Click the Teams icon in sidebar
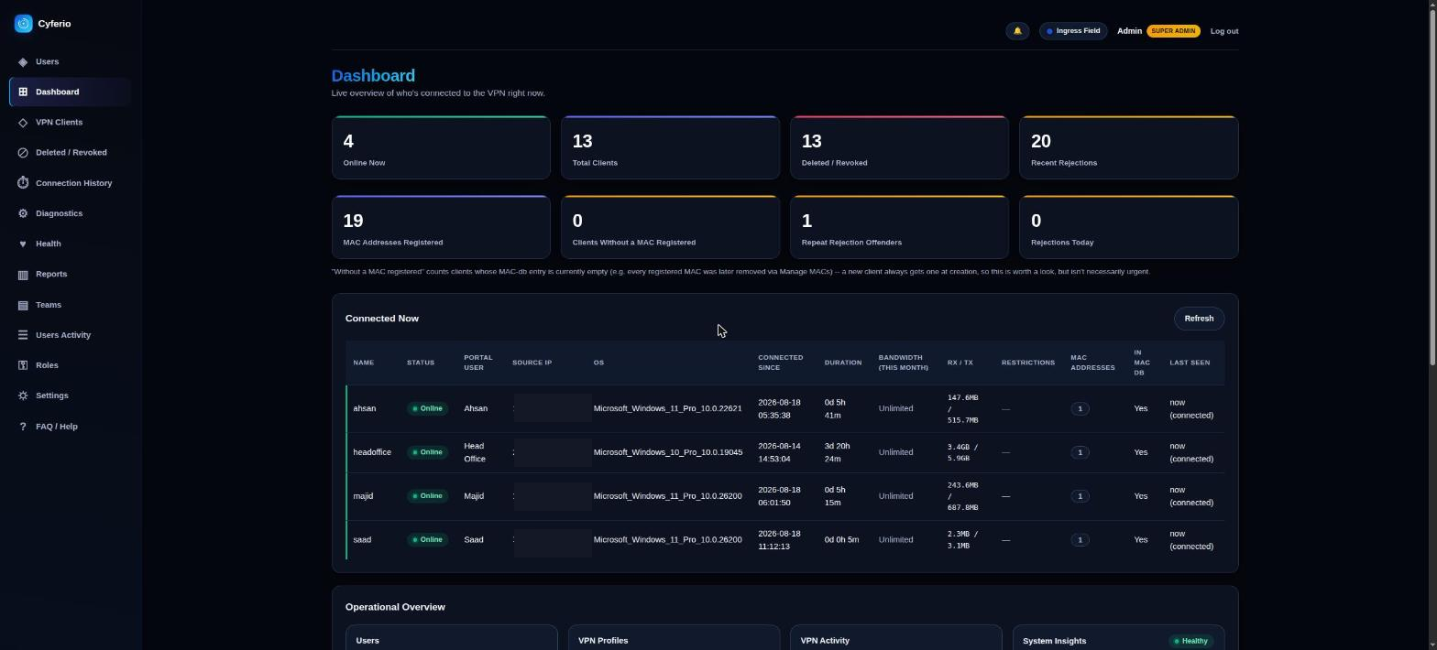 coord(23,305)
